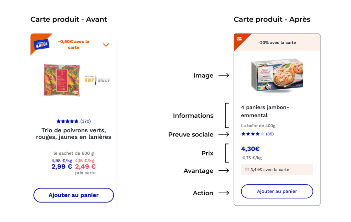Click the "3,44€ avec la carte" advantage banner
Screen dimensions: 351x222
tap(277, 169)
